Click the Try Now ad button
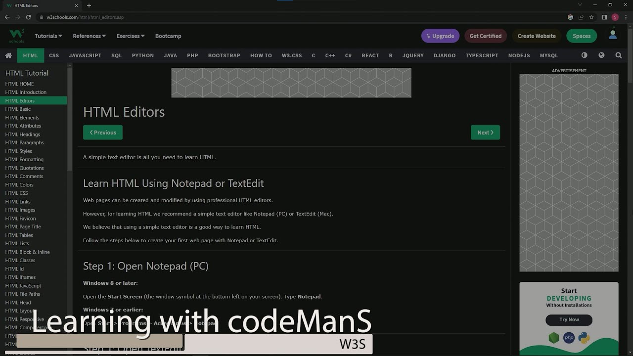633x356 pixels. [x=569, y=320]
